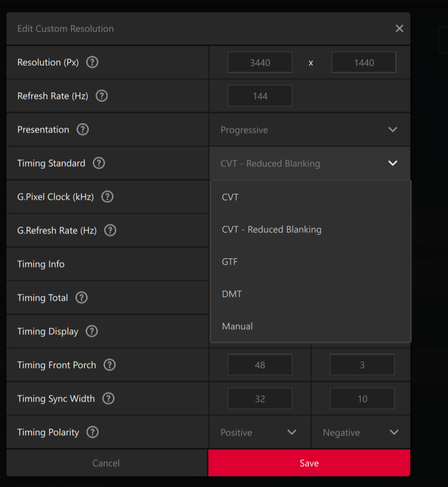Click help icon beside Refresh Rate (Hz)

101,96
